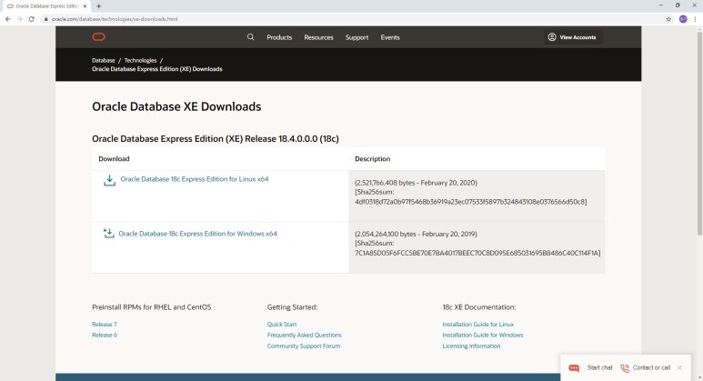Open the Resources menu

(x=319, y=37)
